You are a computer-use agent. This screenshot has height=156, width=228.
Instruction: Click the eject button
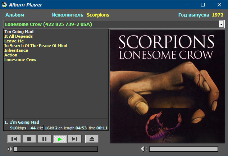(x=92, y=139)
